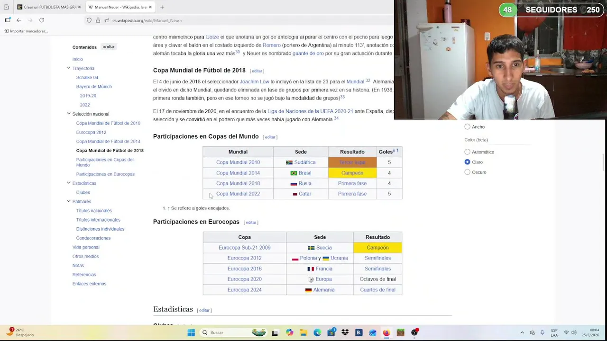Image resolution: width=607 pixels, height=341 pixels.
Task: Open the weather widget showing 26°C
Action: pos(20,332)
